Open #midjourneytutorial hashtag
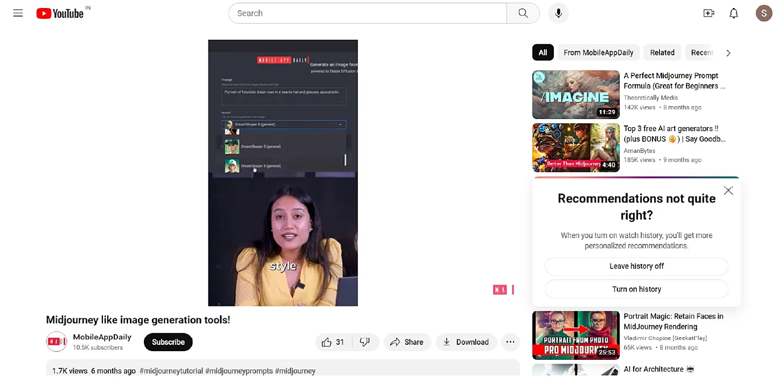The height and width of the screenshot is (377, 784). click(171, 371)
